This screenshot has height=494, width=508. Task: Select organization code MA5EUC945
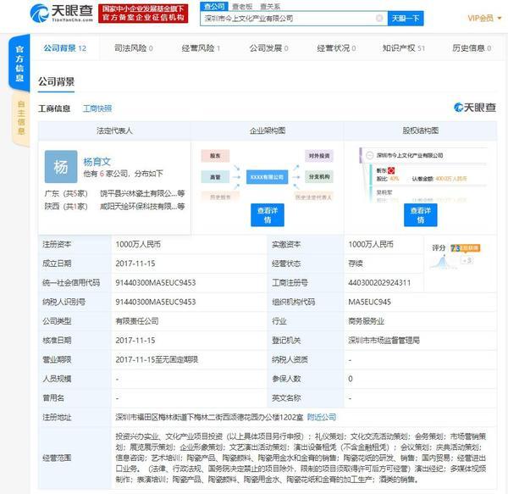tap(369, 303)
